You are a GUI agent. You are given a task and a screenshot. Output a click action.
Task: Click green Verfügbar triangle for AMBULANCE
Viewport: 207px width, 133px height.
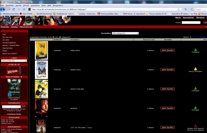195,50
